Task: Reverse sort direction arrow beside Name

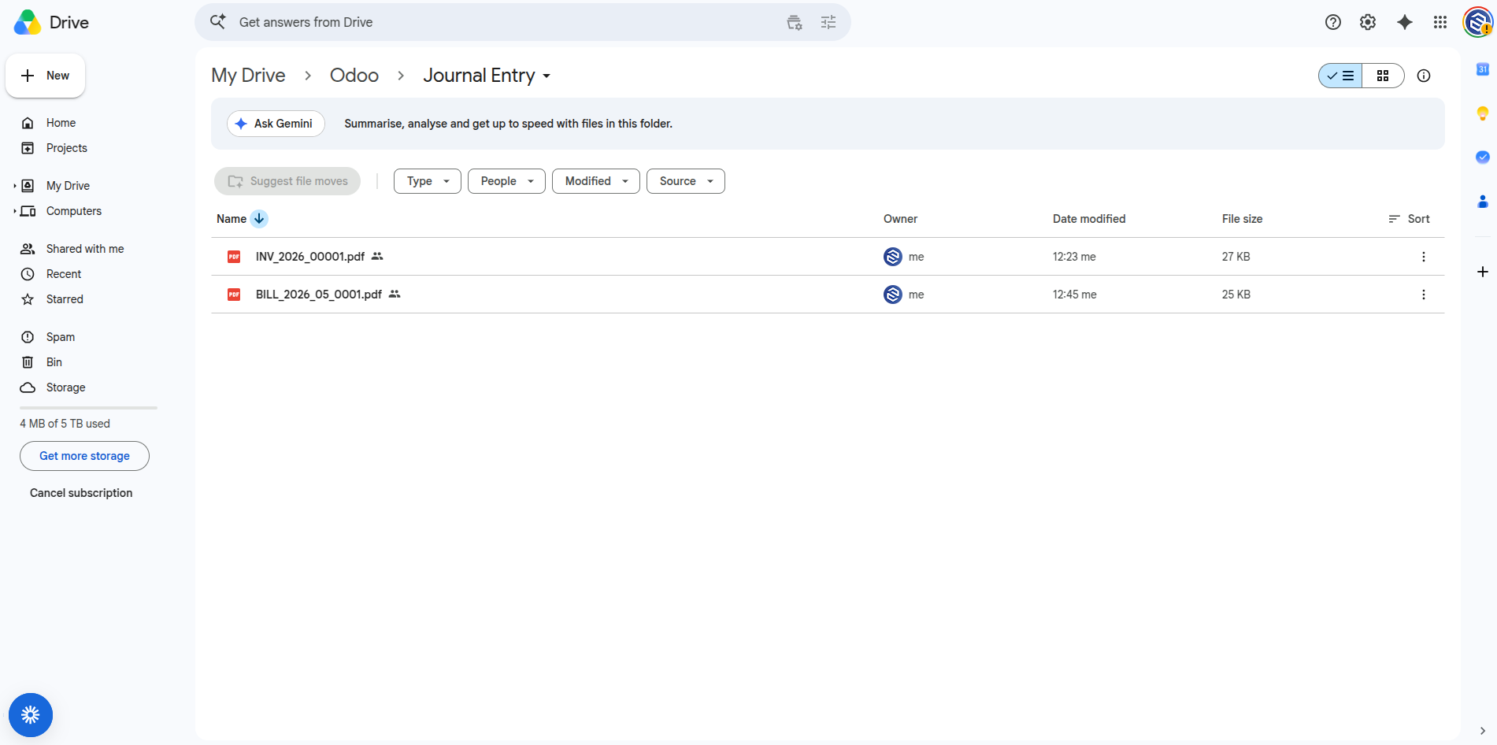Action: tap(259, 219)
